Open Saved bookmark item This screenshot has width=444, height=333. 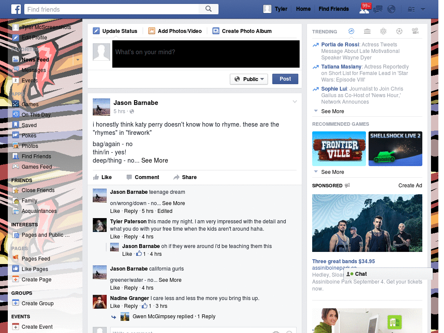29,125
